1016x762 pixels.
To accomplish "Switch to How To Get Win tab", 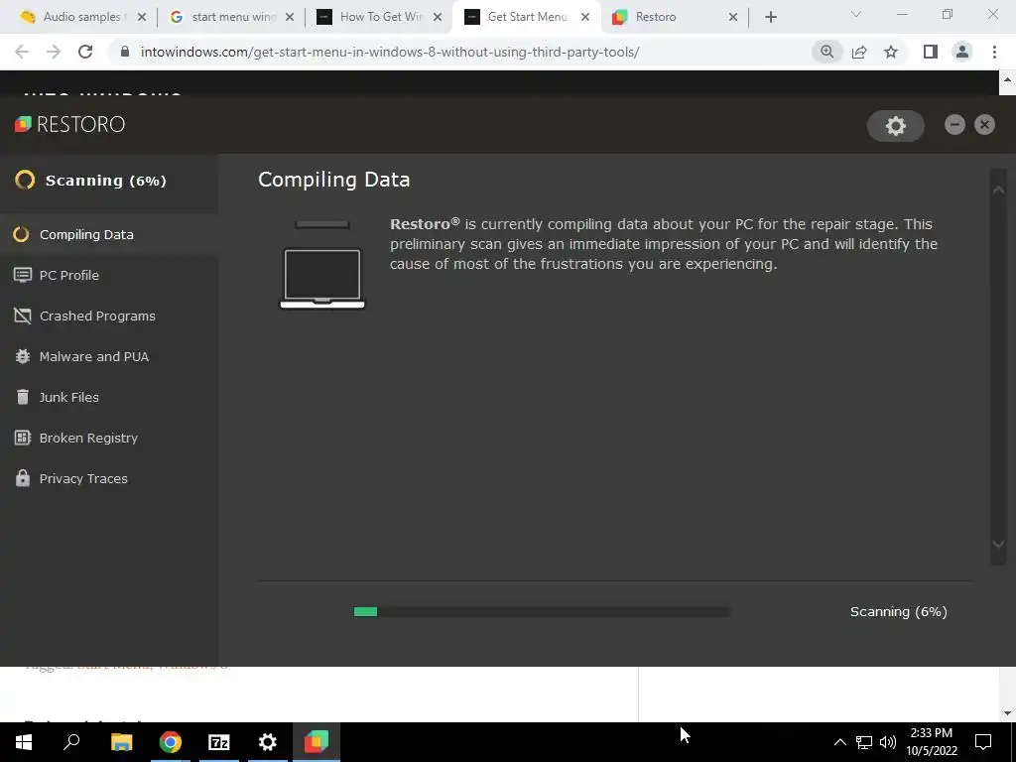I will 380,17.
